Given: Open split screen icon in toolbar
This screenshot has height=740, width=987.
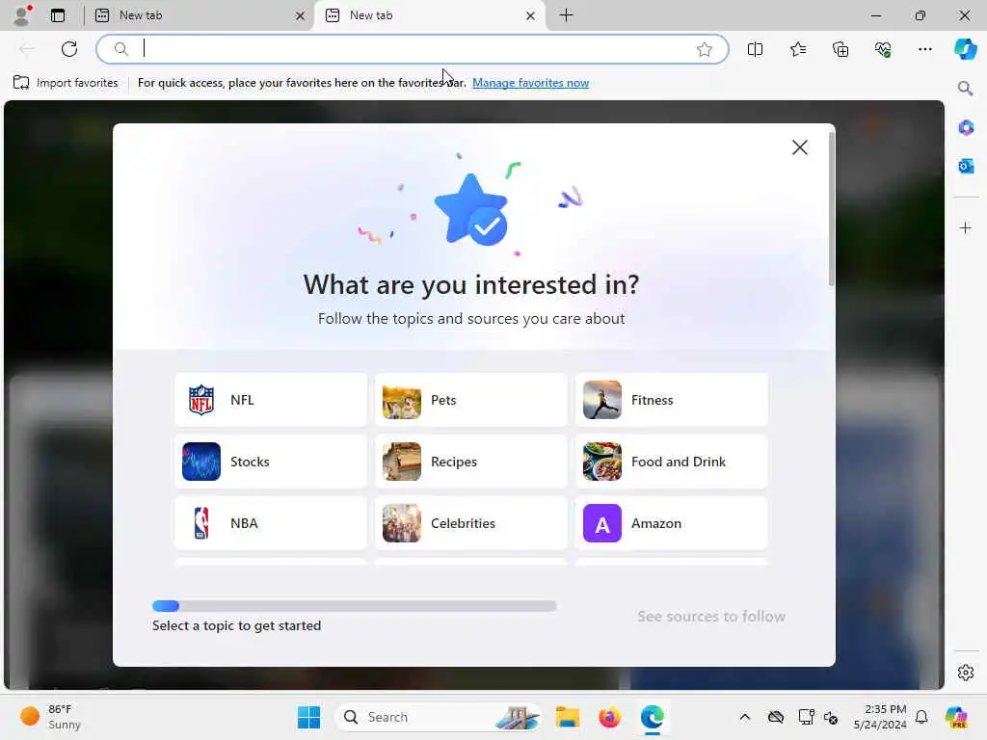Looking at the screenshot, I should coord(755,49).
